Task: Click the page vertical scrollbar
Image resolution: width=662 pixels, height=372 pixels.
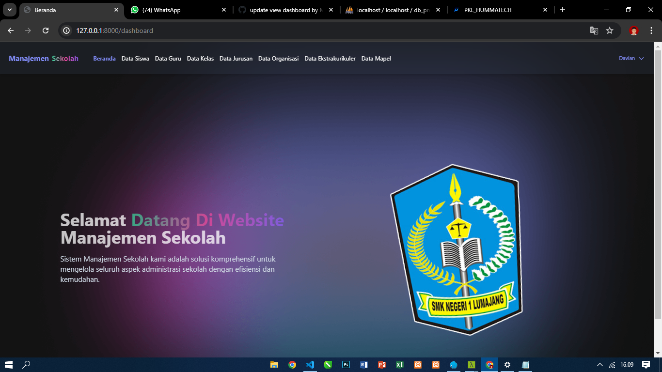Action: pyautogui.click(x=658, y=184)
